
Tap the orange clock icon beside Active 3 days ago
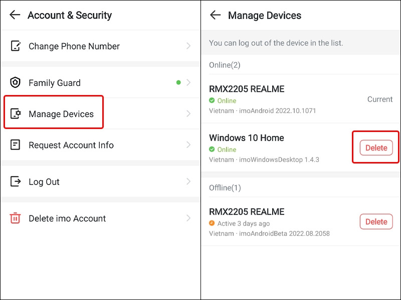pos(212,223)
